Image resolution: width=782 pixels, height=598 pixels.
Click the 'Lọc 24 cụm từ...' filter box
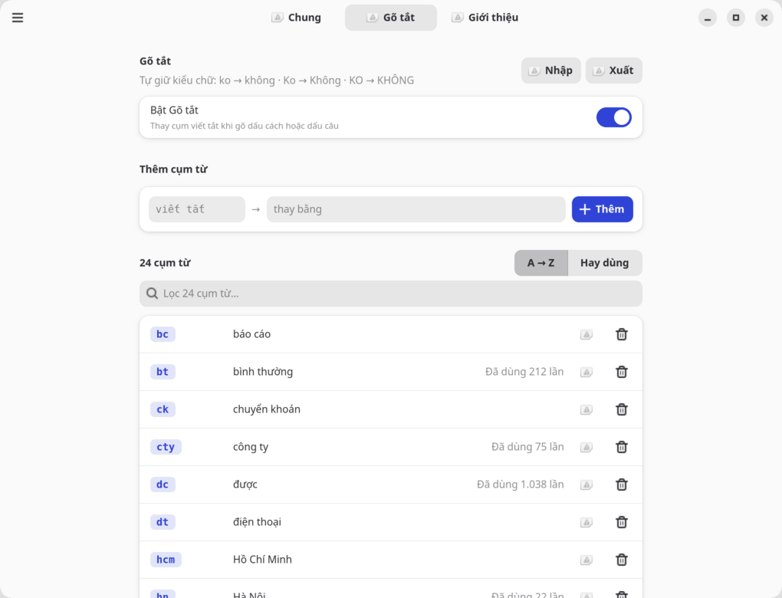(x=391, y=294)
